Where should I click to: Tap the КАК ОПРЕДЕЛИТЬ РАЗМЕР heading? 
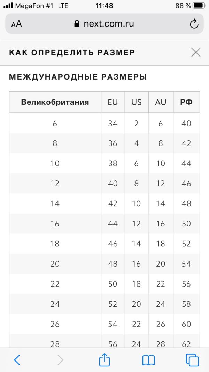[x=72, y=52]
